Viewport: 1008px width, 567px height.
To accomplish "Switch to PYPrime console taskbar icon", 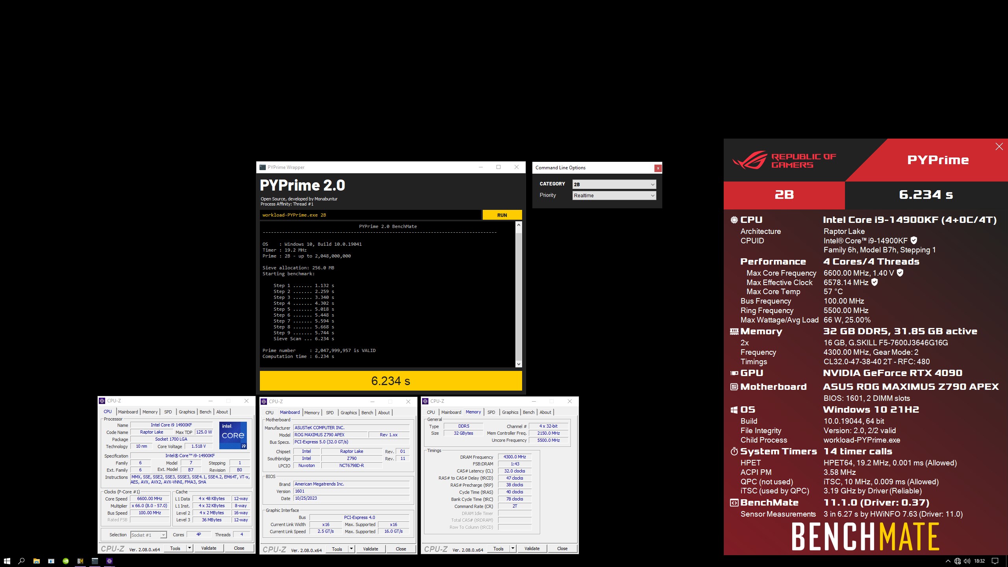I will [95, 561].
